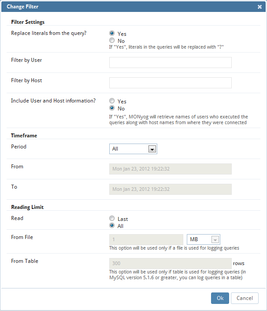Click the Period dropdown arrow icon
This screenshot has width=267, height=311.
pos(152,149)
